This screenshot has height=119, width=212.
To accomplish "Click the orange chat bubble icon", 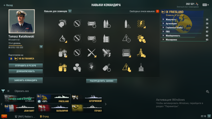I will point(4,116).
